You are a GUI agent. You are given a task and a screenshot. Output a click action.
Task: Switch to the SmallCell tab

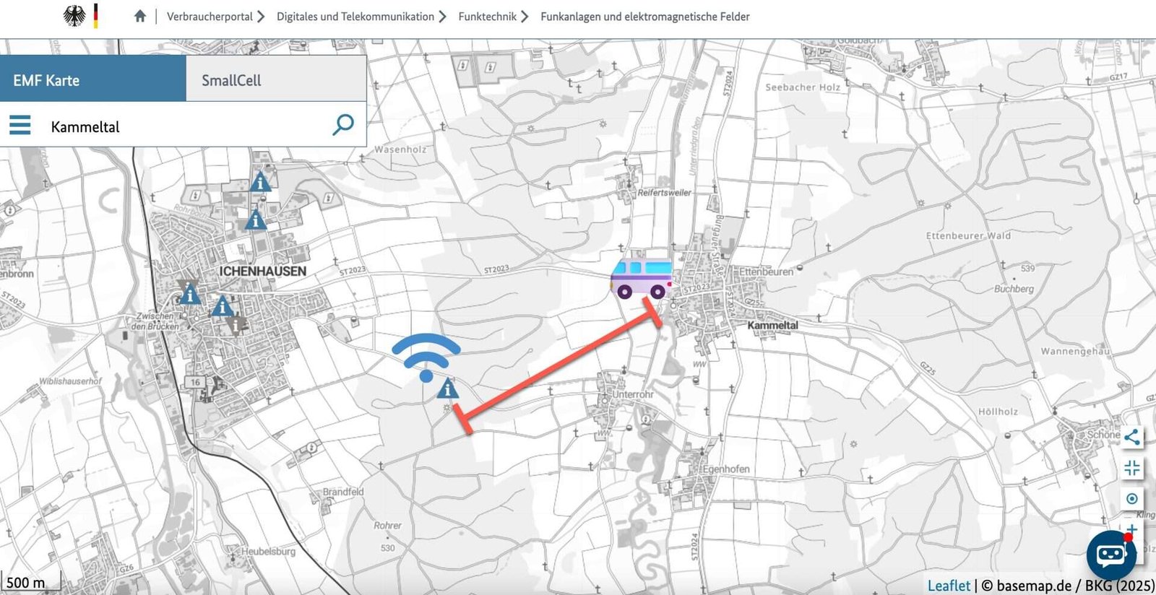point(276,80)
